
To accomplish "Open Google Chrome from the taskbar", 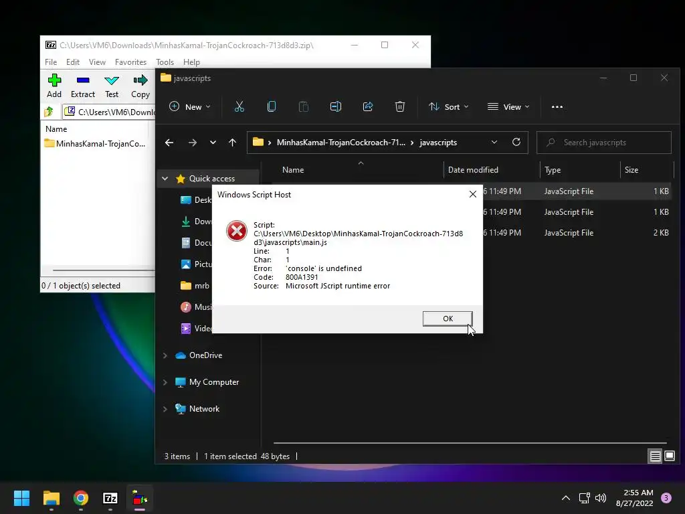I will (81, 498).
